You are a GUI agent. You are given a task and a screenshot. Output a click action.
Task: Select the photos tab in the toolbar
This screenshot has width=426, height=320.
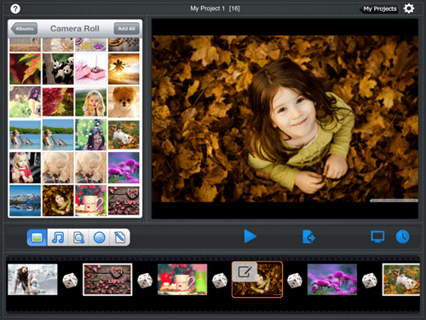tap(37, 237)
